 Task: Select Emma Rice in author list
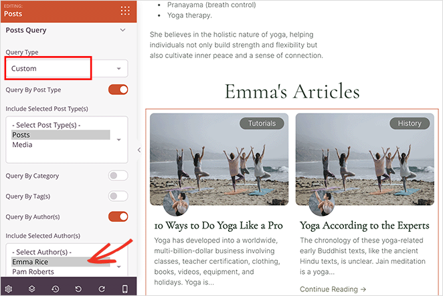[60, 262]
